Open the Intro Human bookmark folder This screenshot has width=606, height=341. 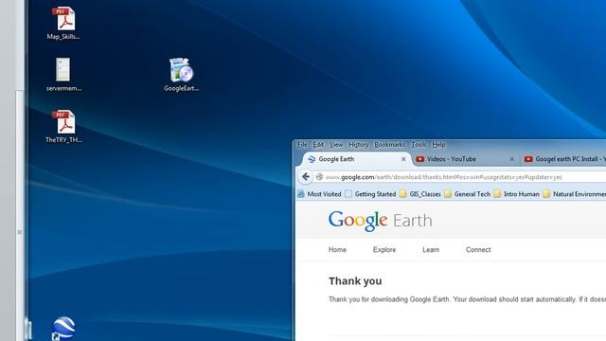517,194
